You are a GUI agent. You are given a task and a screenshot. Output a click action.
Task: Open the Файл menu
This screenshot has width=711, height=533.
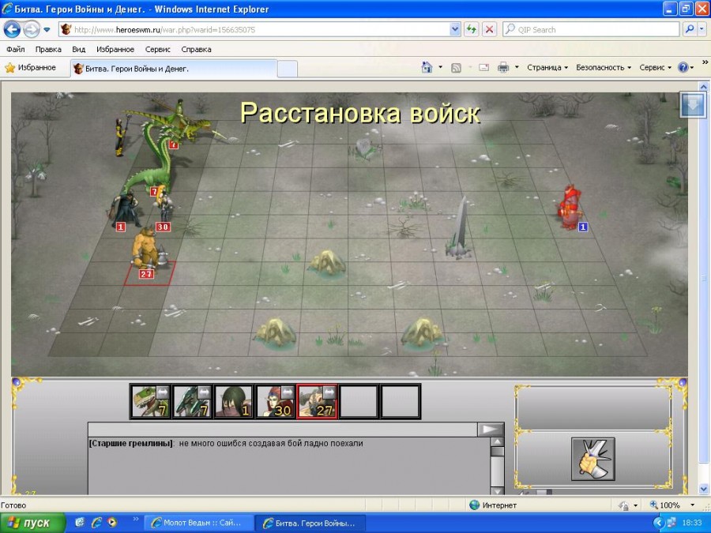pos(16,50)
